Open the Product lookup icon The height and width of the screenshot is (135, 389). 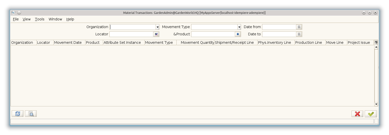[x=238, y=34]
